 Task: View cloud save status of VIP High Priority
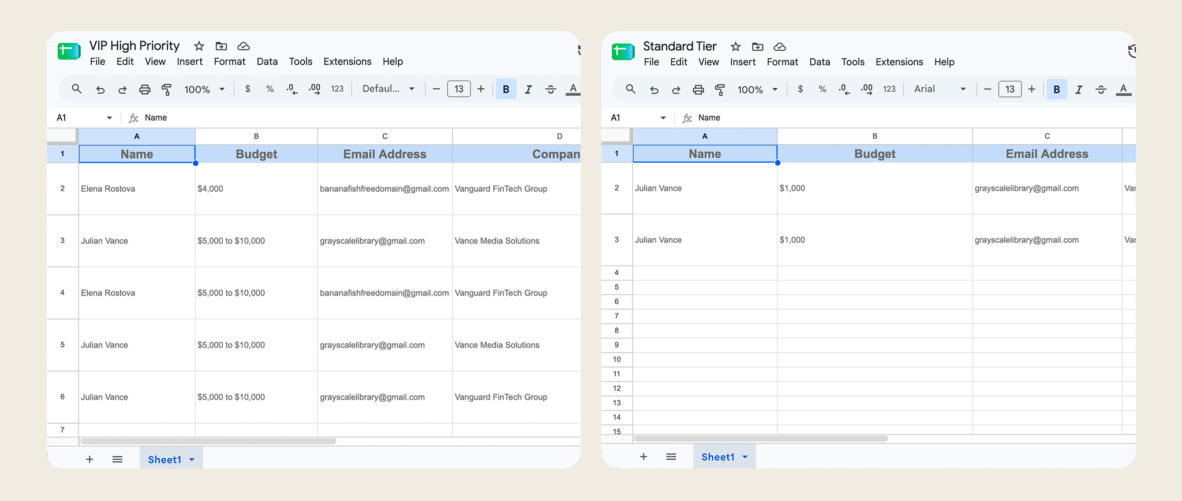[x=244, y=46]
